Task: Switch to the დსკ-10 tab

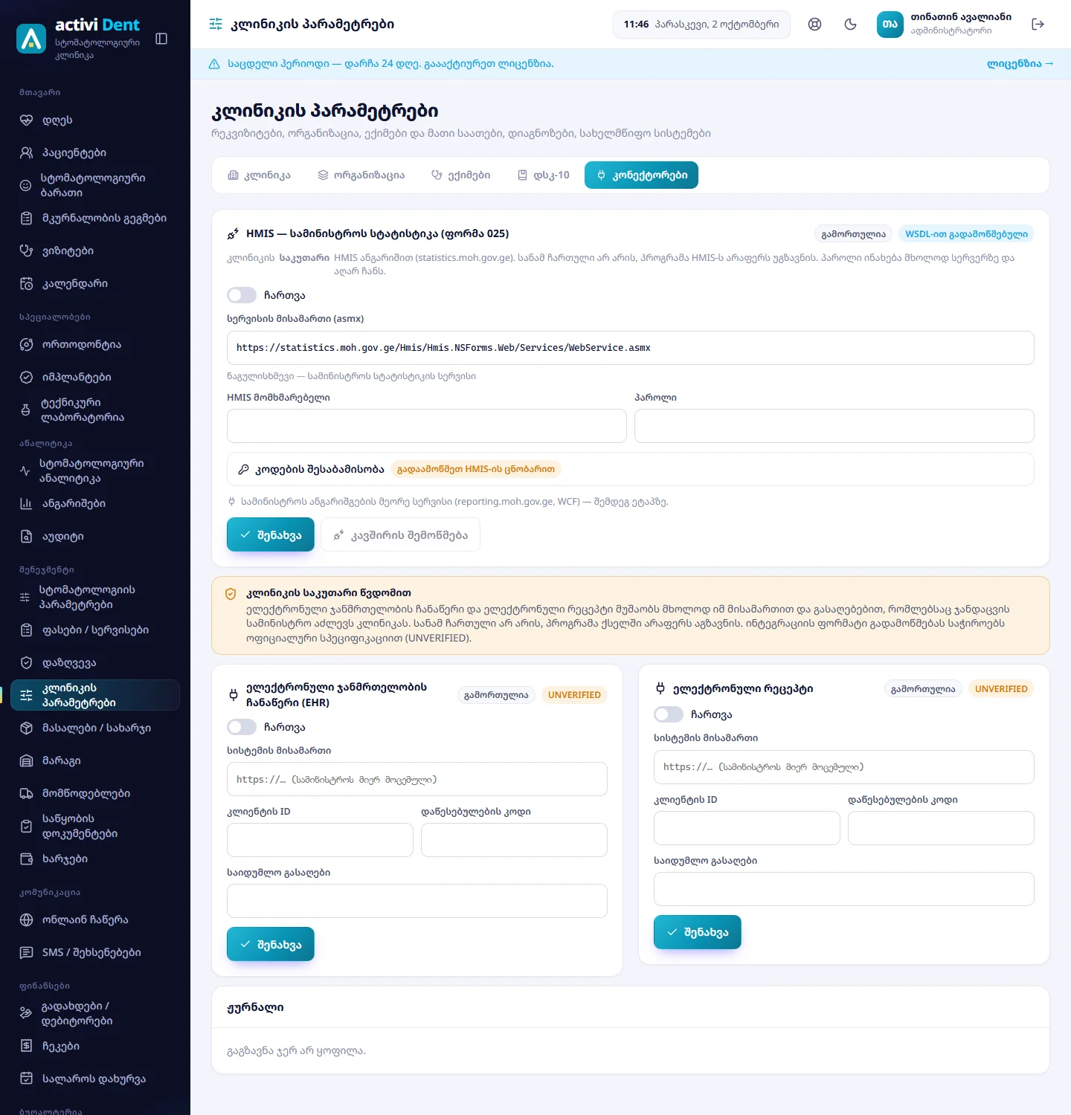Action: tap(544, 175)
